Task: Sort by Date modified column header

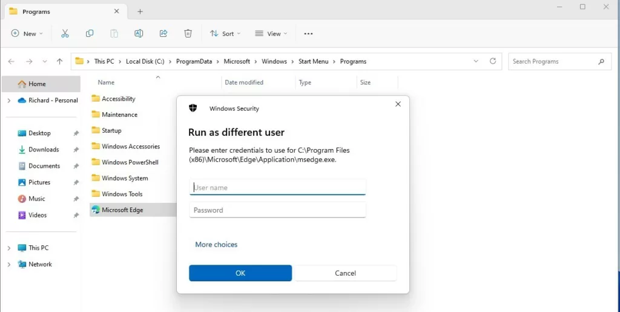Action: [244, 82]
